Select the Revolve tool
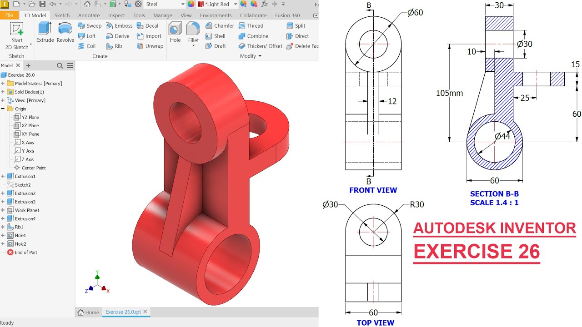The width and height of the screenshot is (582, 327). tap(65, 33)
